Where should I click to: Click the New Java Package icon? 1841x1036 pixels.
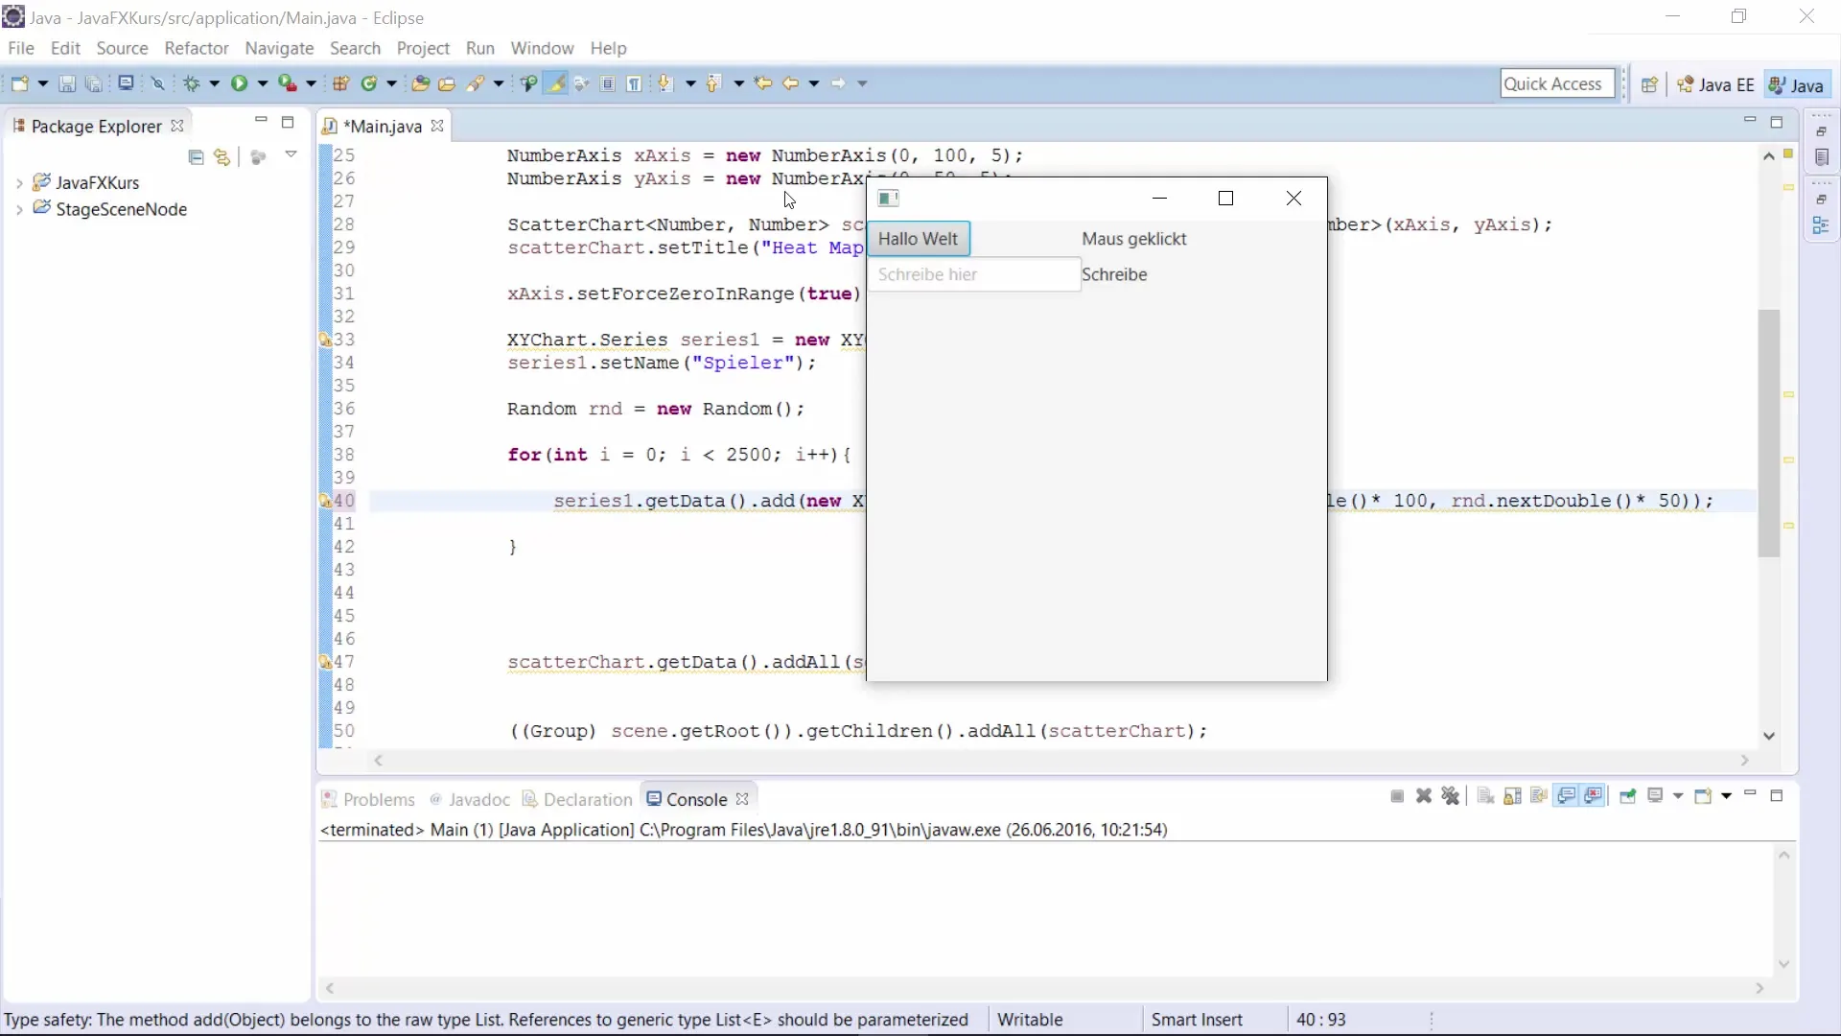[x=340, y=84]
